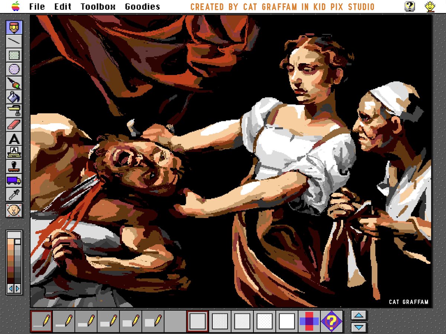Select the Rubber Stamp tool
This screenshot has width=446, height=334.
click(14, 166)
